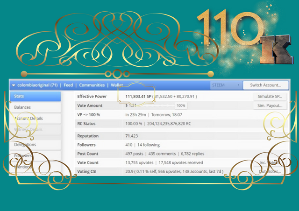Select the Account Details tab
299x211 pixels.
[x=36, y=119]
